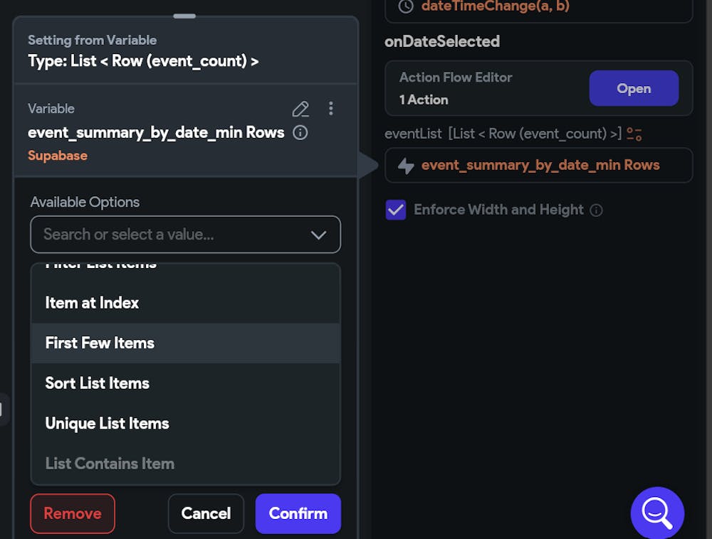
Task: Select Item at Index option
Action: [92, 303]
